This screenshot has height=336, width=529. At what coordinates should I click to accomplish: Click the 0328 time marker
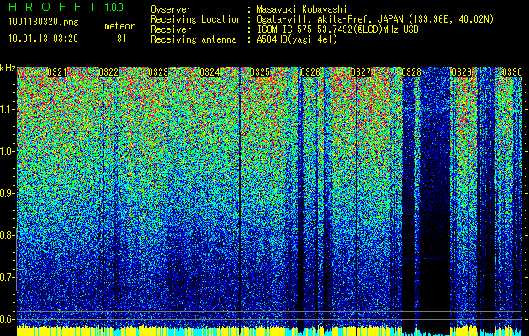[x=411, y=72]
